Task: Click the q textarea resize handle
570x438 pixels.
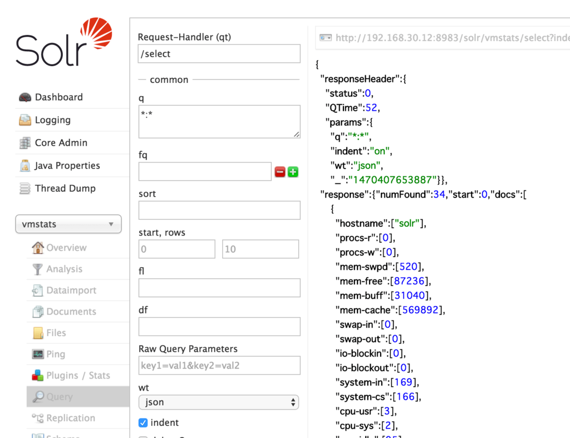Action: coord(297,135)
